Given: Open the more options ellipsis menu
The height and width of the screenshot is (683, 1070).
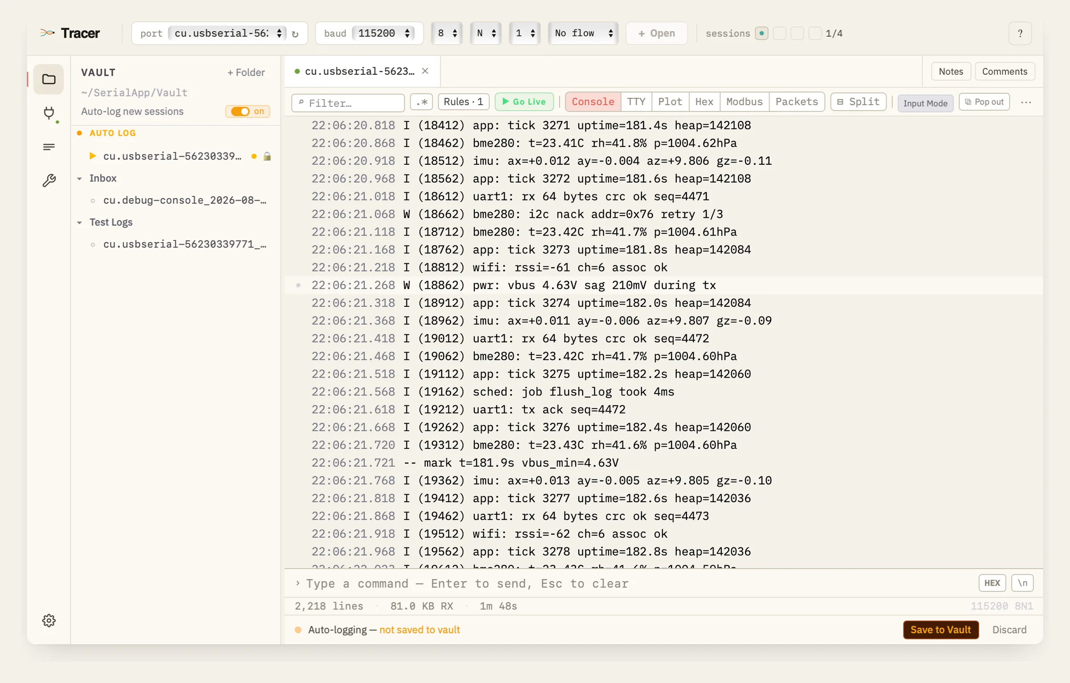Looking at the screenshot, I should click(1026, 102).
